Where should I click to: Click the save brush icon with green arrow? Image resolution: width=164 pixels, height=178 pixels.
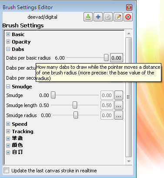tap(88, 17)
